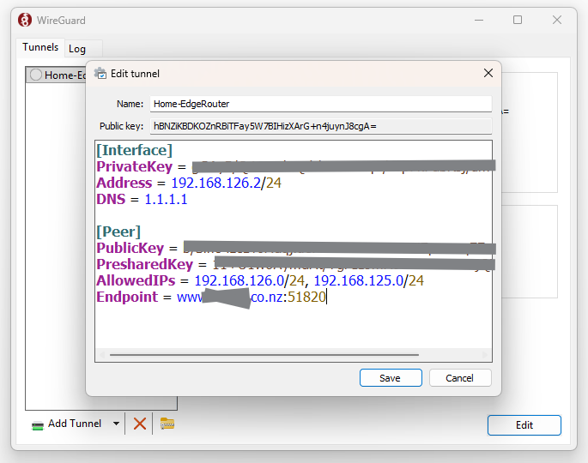Click the WireGuard logo in title bar

point(25,20)
